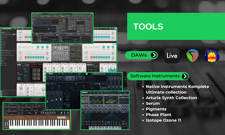This screenshot has width=225, height=135.
Task: Click the large teal knob in Reaktor
Action: [112, 68]
